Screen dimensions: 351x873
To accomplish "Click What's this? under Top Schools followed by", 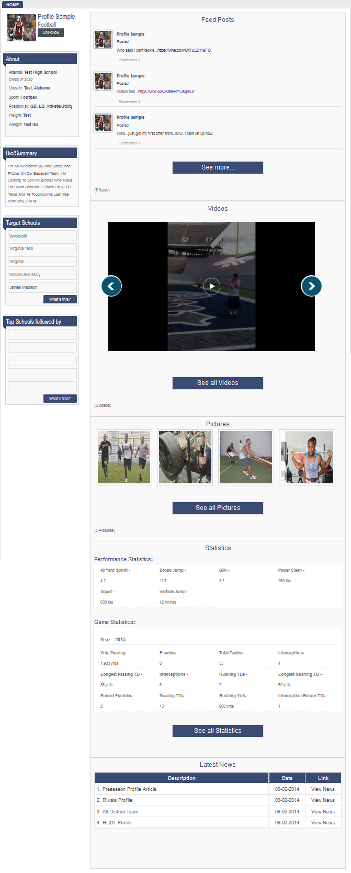I will (60, 399).
